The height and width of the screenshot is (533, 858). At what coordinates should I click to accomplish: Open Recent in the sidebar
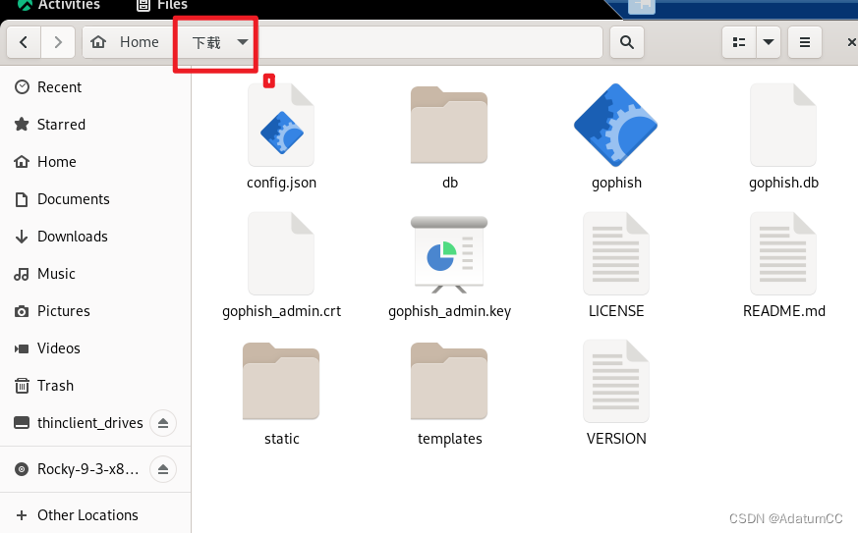pyautogui.click(x=95, y=87)
